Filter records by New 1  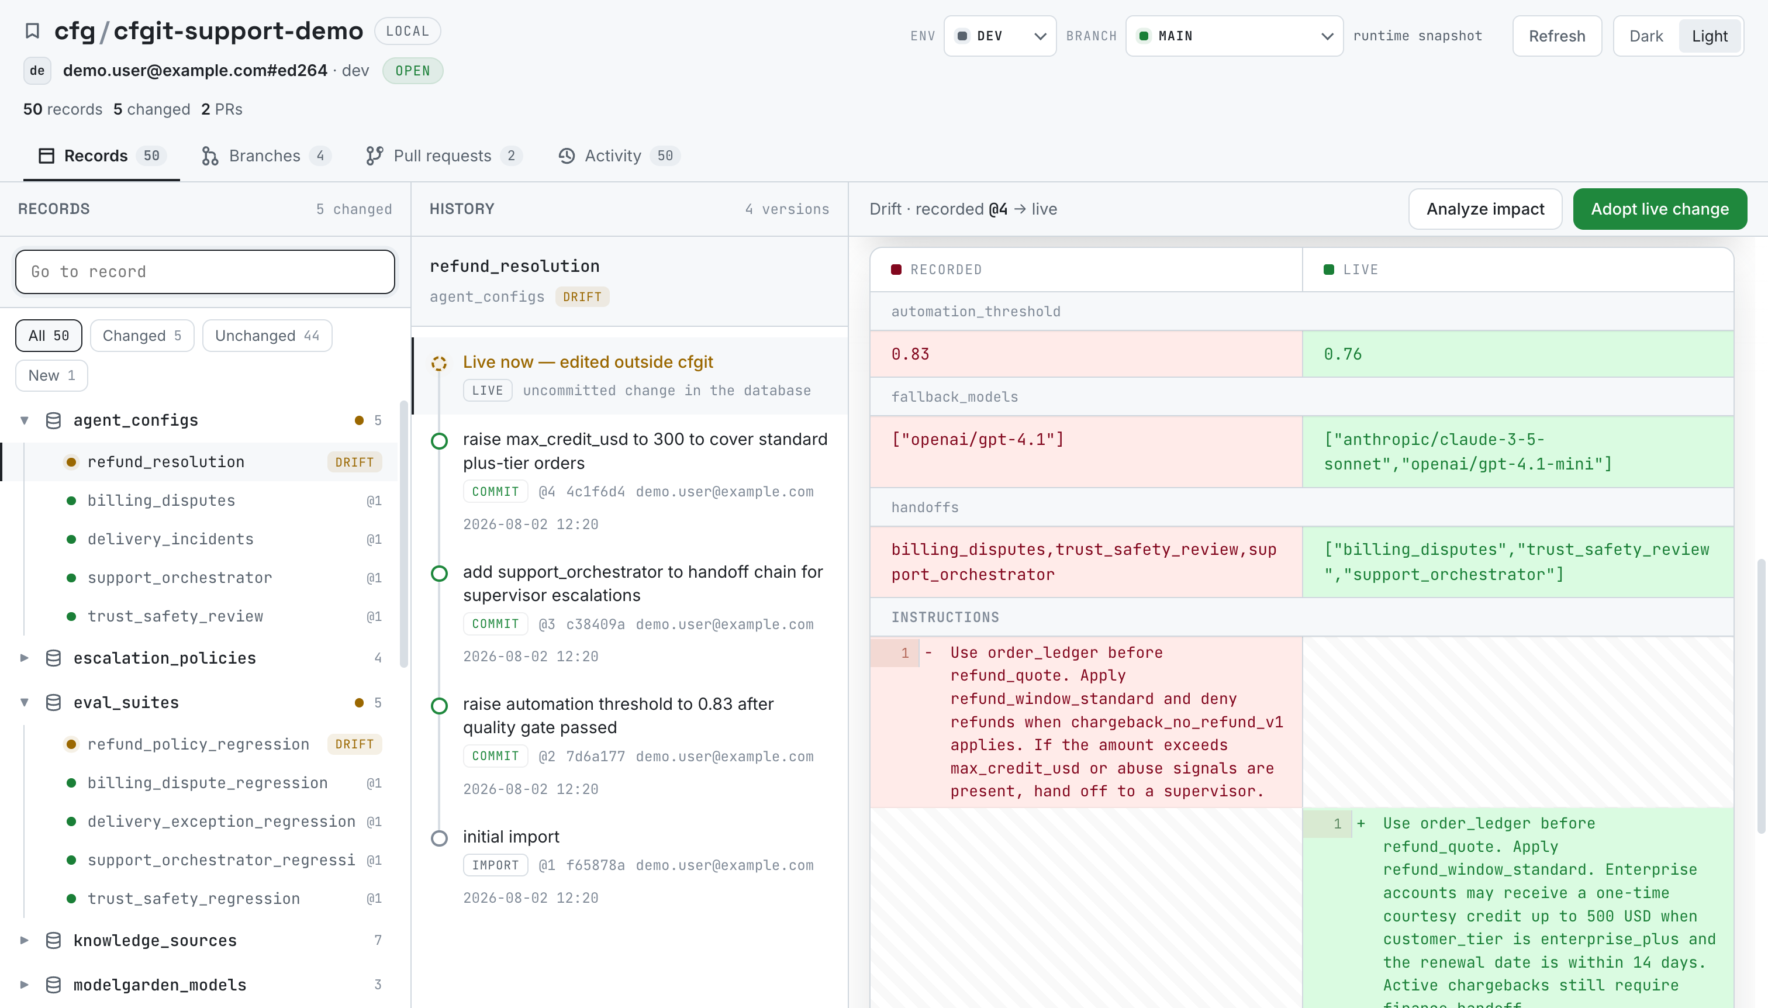click(51, 375)
